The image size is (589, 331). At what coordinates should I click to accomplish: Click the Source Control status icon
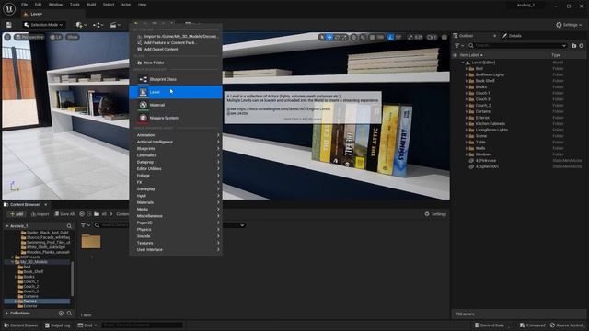click(x=552, y=325)
